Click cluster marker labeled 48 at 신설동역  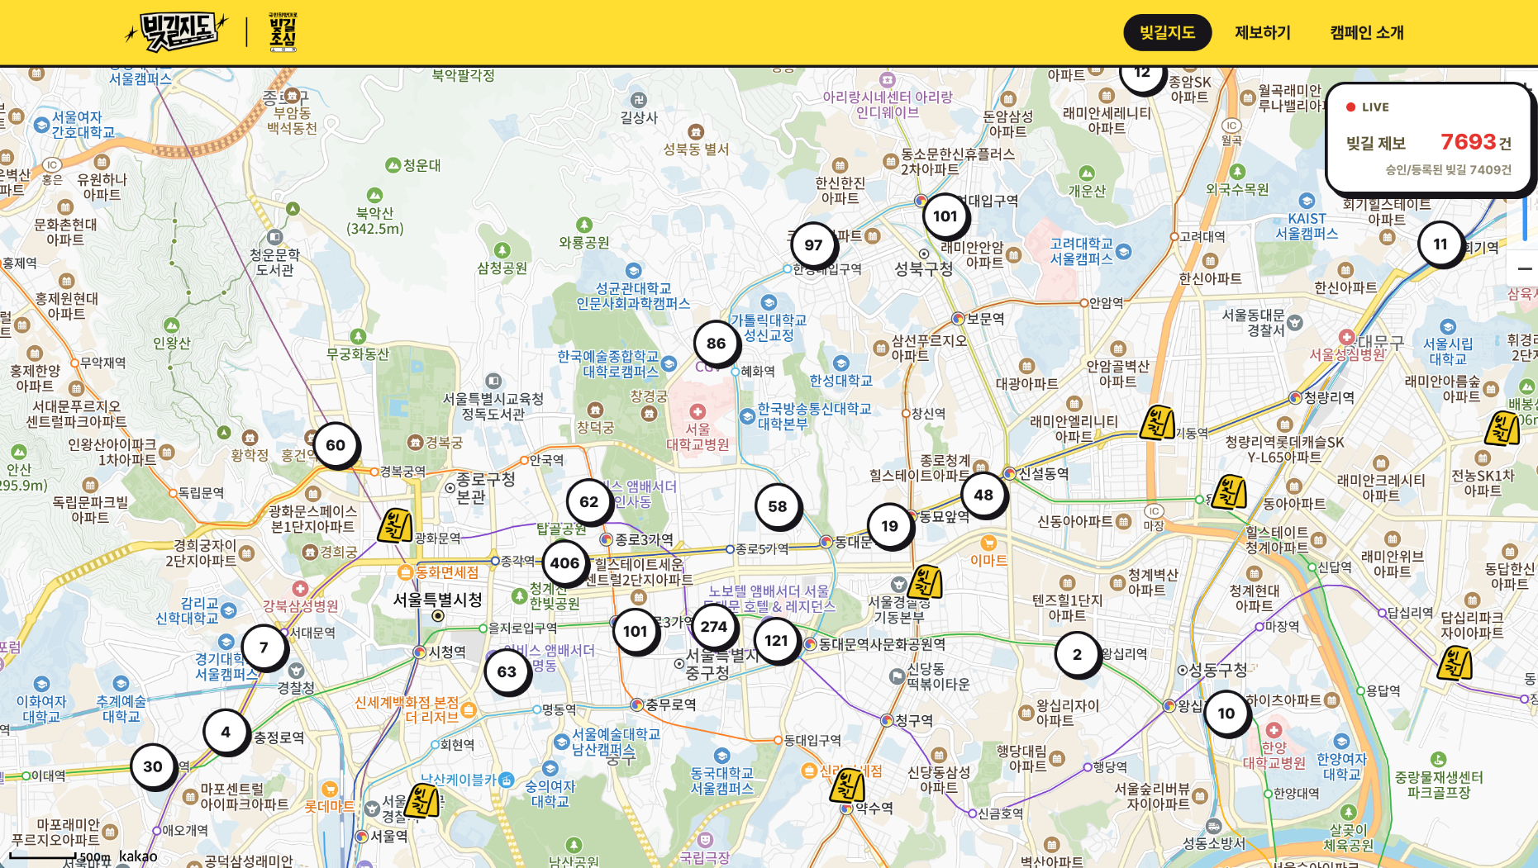point(983,495)
